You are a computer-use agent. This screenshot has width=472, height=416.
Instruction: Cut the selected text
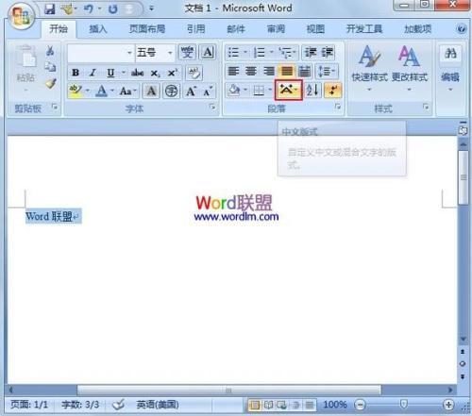click(x=50, y=51)
